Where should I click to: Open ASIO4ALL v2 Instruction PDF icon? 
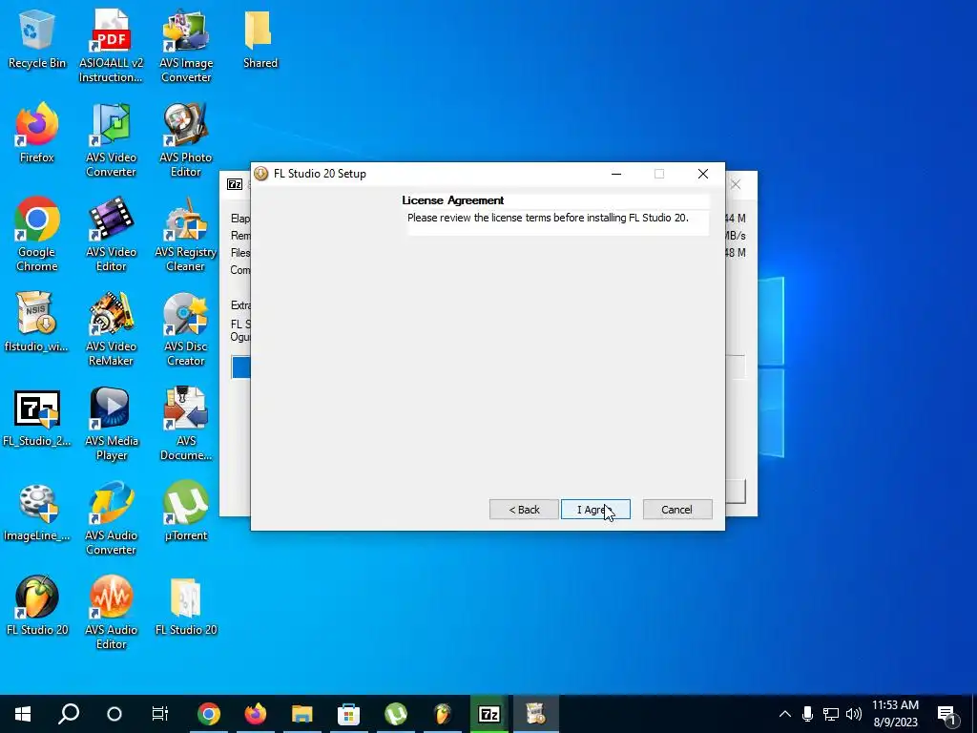coord(111,47)
